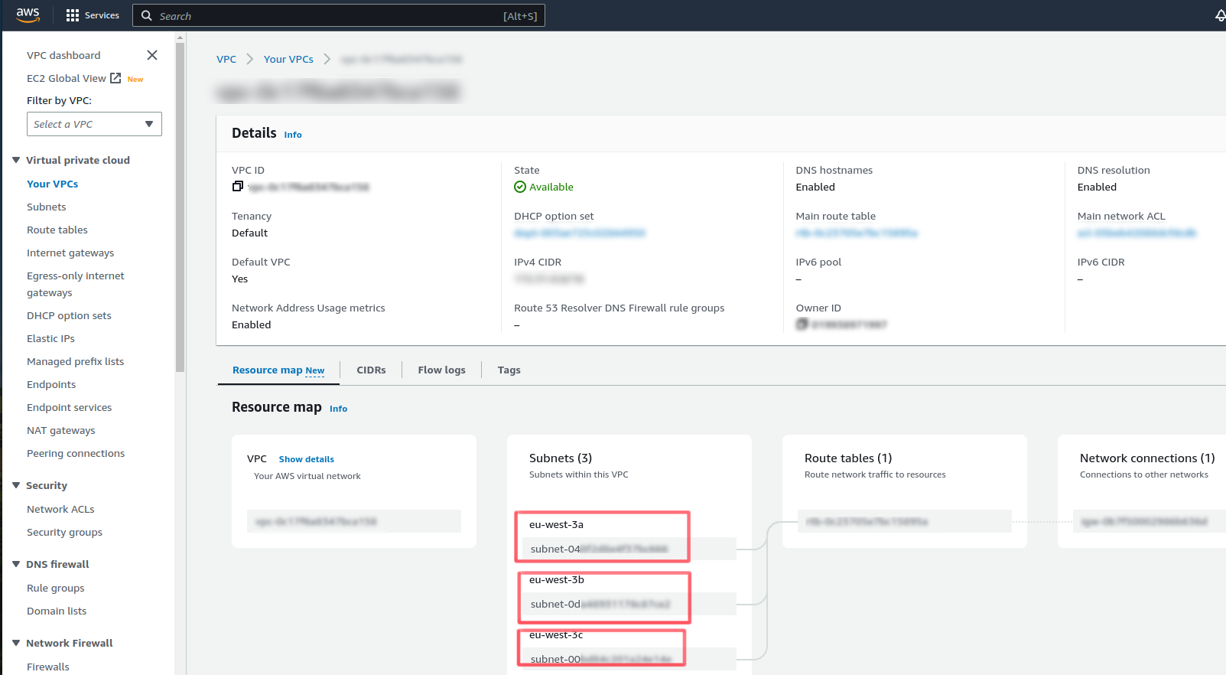Open Info link next to Resource map
1226x675 pixels.
click(x=338, y=409)
